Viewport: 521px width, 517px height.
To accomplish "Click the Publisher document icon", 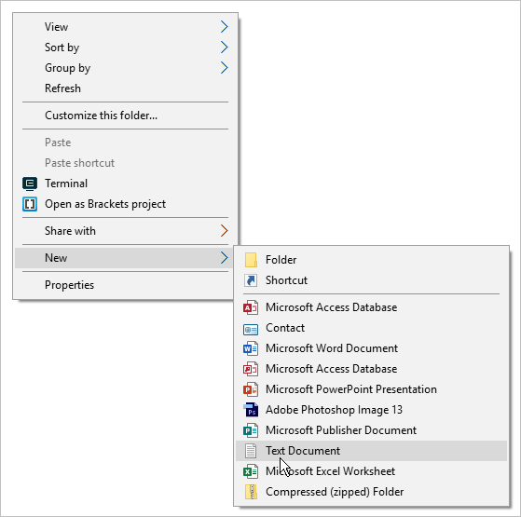I will [251, 430].
